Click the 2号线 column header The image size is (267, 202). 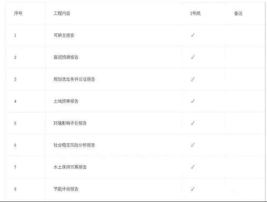point(195,13)
